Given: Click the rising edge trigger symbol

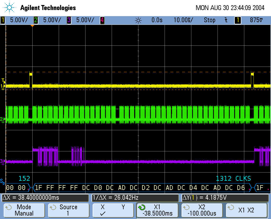Looking at the screenshot, I should pos(226,20).
